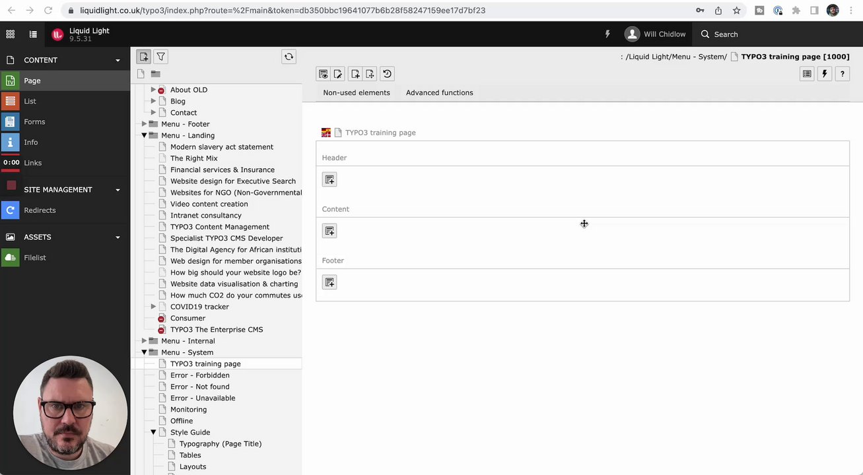Expand the Menu - Internal folder
Viewport: 863px width, 475px height.
coord(144,341)
